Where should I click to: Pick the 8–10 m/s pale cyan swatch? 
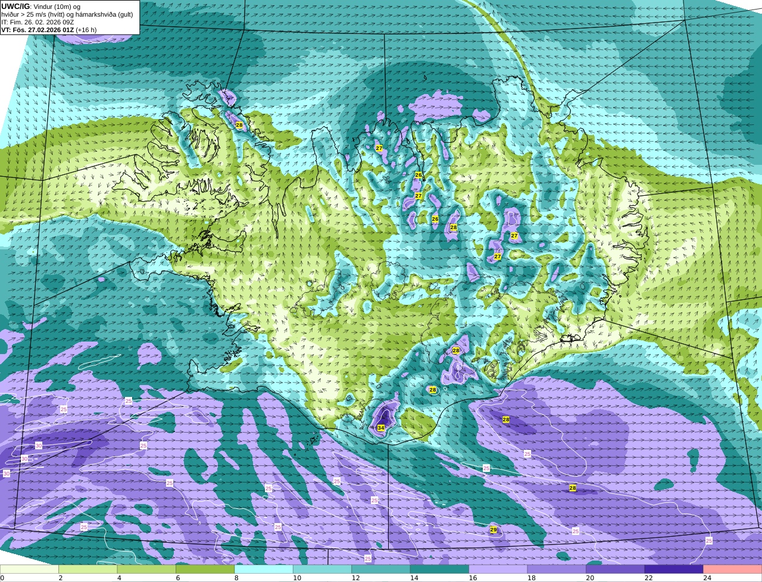(x=264, y=569)
